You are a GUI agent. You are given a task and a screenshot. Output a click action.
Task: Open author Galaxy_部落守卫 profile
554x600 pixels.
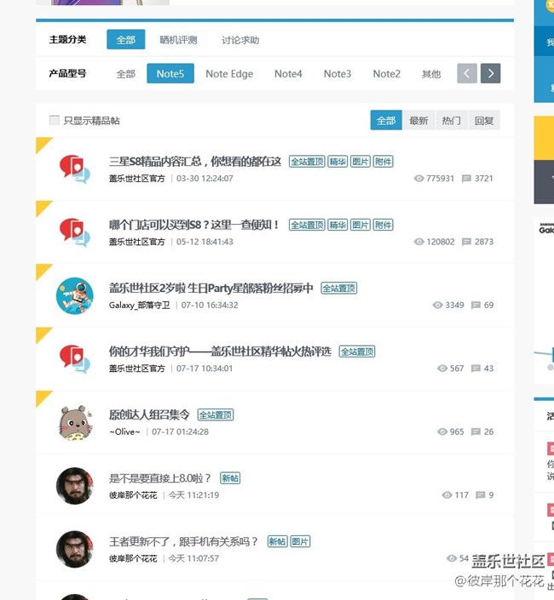pyautogui.click(x=139, y=305)
